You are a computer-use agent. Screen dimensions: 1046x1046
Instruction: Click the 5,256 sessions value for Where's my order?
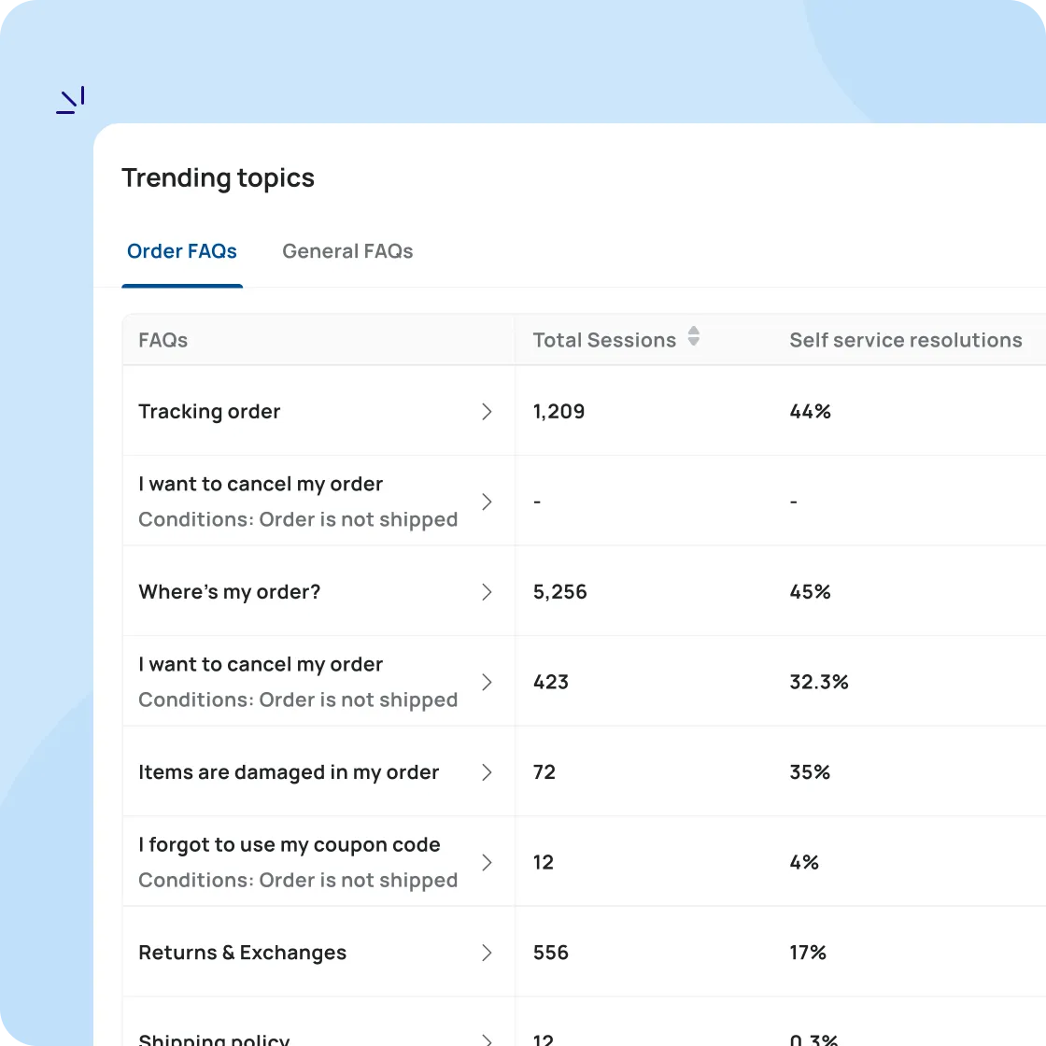(559, 591)
